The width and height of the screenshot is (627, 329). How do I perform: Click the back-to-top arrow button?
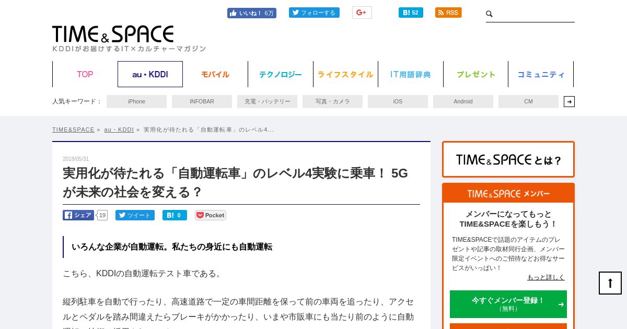[610, 283]
